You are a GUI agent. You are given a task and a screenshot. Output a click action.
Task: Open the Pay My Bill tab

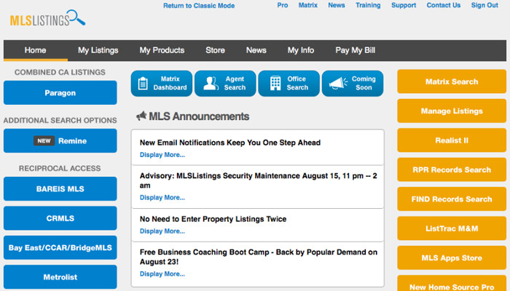point(356,50)
